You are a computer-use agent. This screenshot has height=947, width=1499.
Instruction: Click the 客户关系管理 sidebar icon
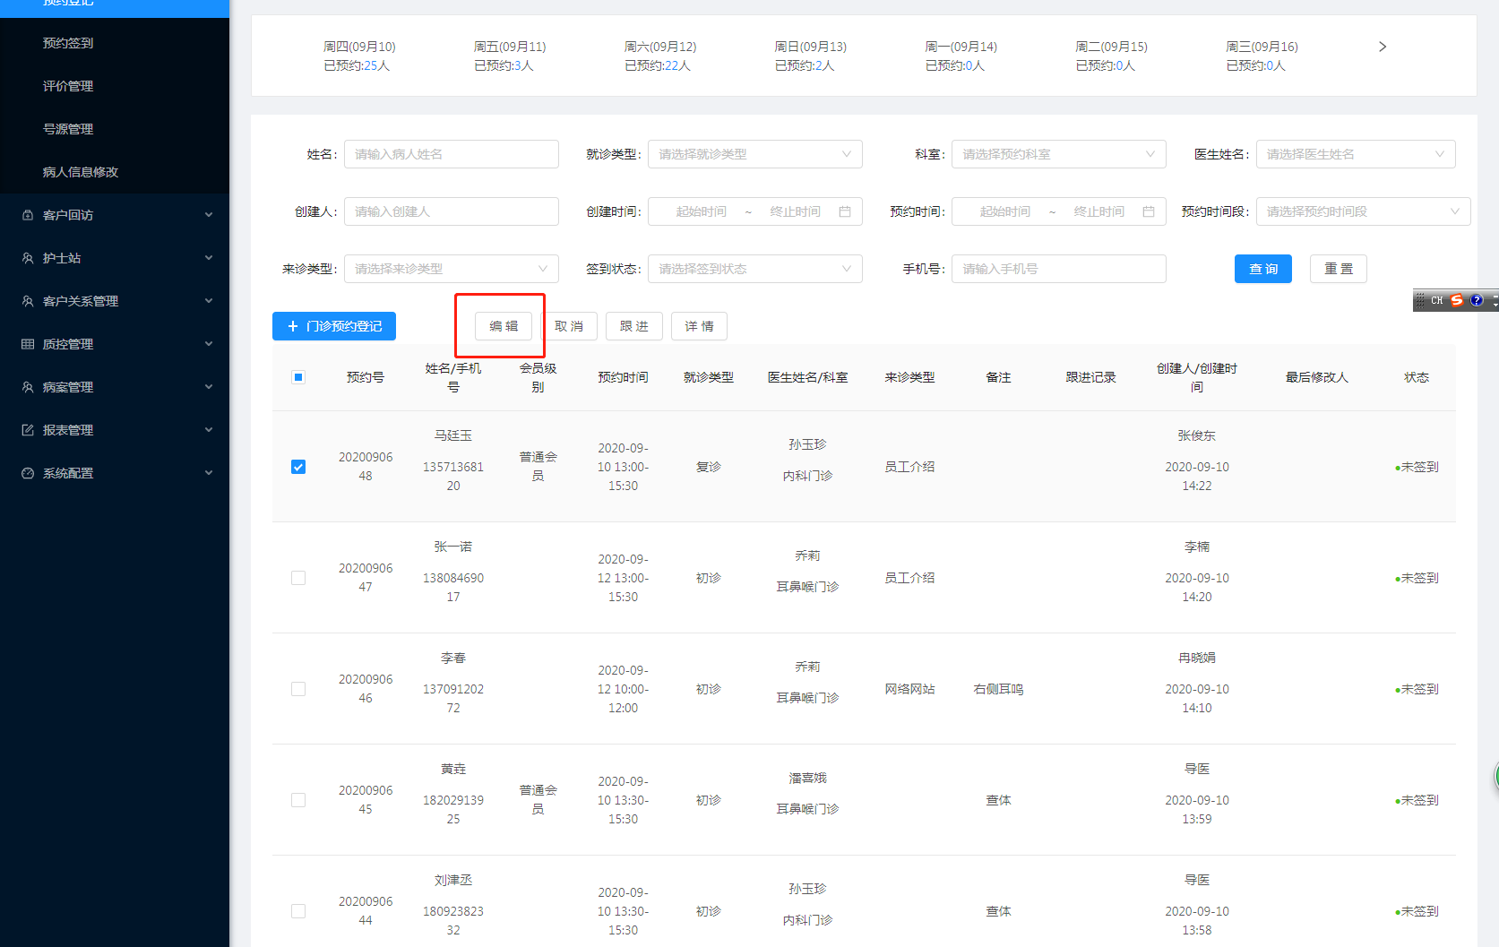(28, 301)
